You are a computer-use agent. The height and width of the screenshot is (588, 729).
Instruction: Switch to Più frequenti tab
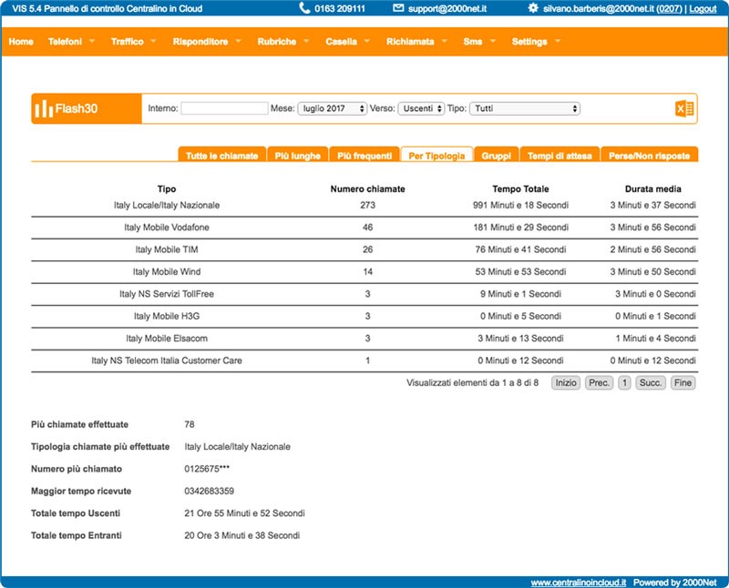click(364, 155)
